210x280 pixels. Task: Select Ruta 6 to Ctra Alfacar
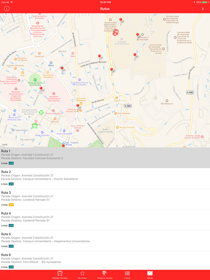[105, 261]
